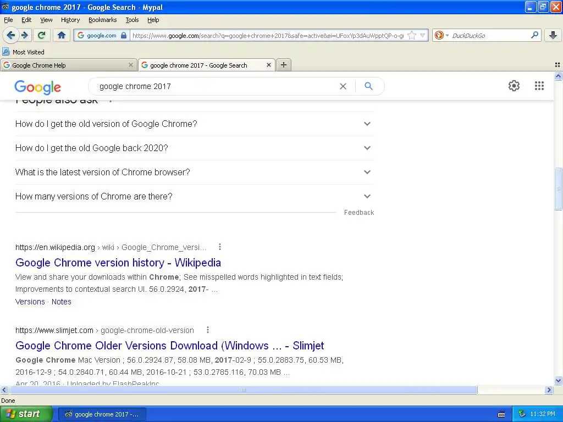The image size is (563, 422).
Task: Open the Notes sublink under Wikipedia result
Action: (62, 302)
